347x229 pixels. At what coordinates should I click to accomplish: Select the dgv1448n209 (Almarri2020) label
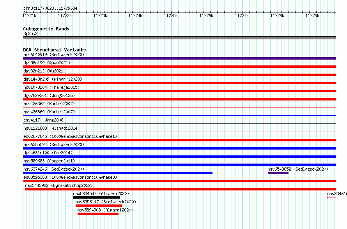point(53,79)
